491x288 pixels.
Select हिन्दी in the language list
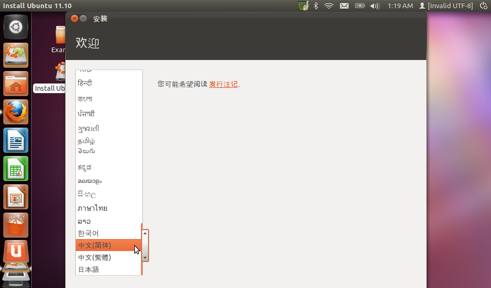click(108, 83)
